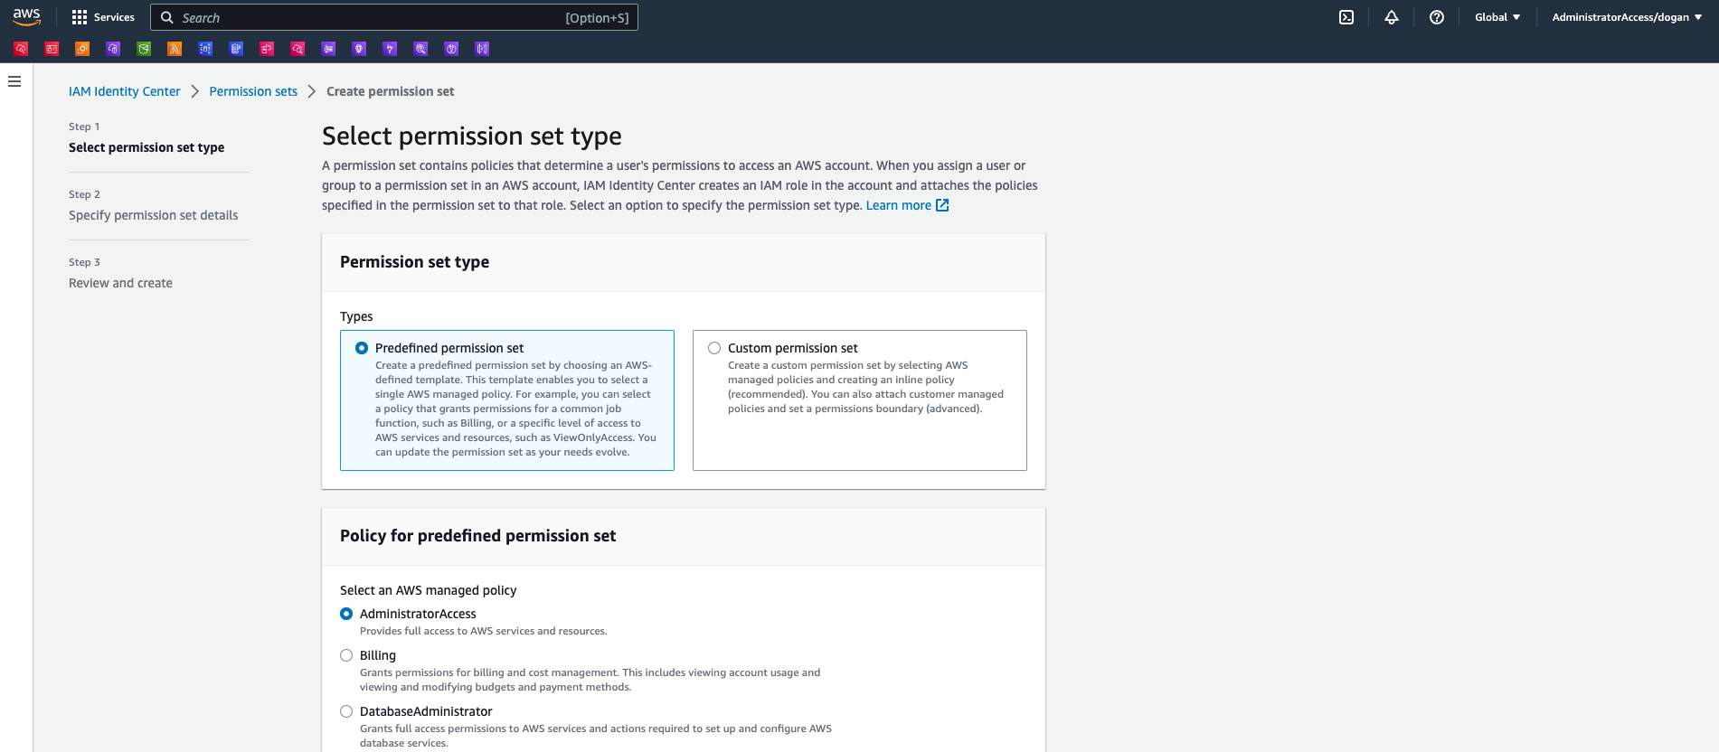The image size is (1719, 752).
Task: Open the purple badge-ribbon favorite icon
Action: tap(359, 49)
